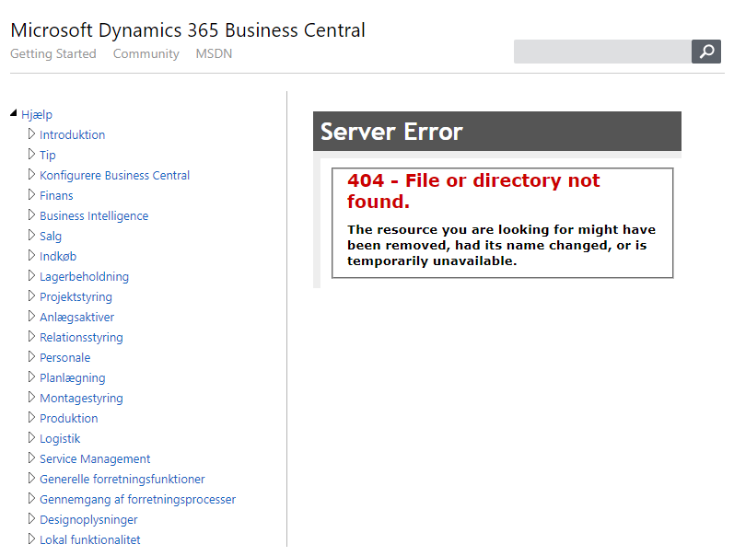Expand the Montagestyring tree arrow
The image size is (734, 556).
31,397
